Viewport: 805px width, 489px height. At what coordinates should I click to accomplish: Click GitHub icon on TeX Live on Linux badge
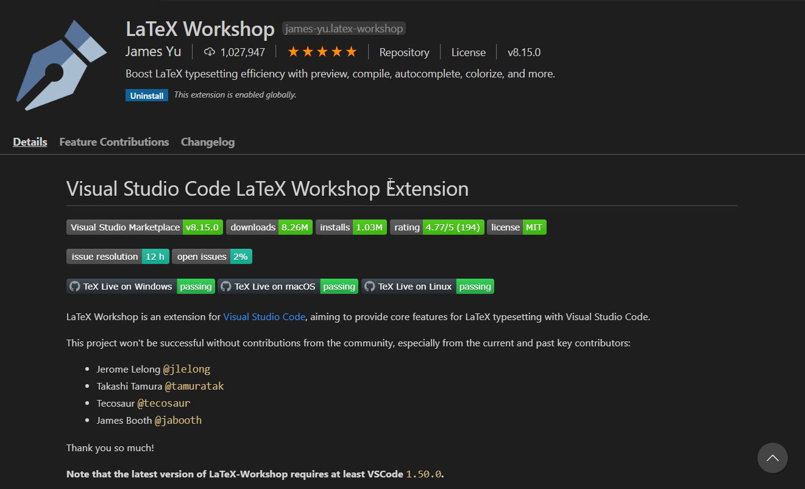369,286
